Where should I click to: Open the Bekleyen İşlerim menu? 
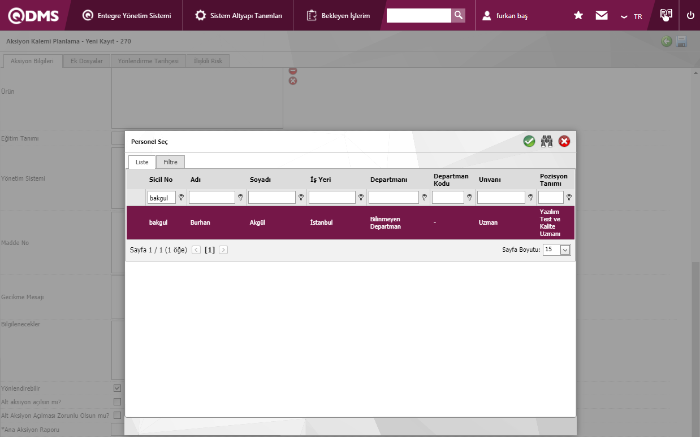(339, 16)
